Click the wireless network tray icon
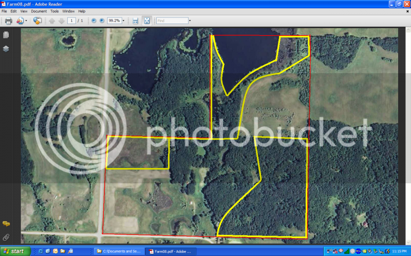This screenshot has height=256, width=411. click(329, 251)
